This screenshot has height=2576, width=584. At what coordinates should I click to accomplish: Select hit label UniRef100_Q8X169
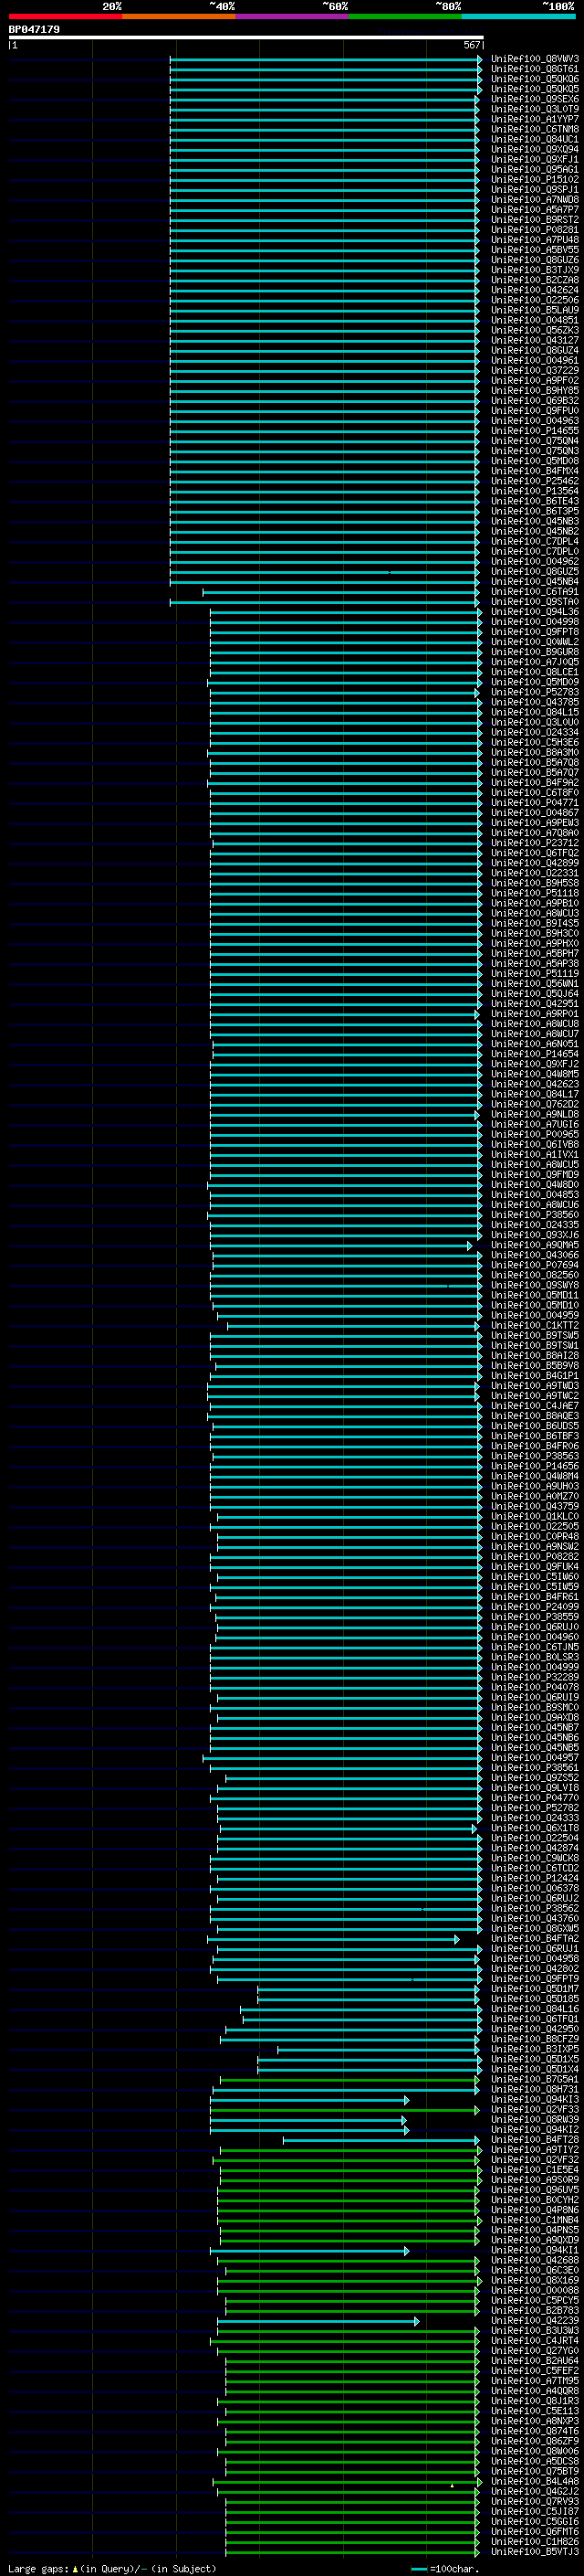534,2281
